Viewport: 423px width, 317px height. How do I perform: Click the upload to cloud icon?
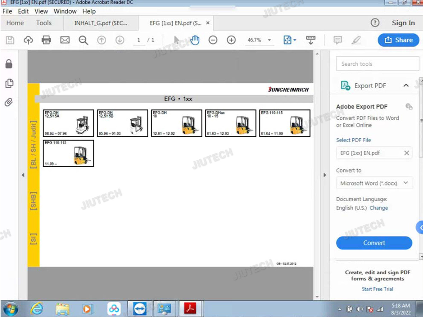(x=28, y=40)
